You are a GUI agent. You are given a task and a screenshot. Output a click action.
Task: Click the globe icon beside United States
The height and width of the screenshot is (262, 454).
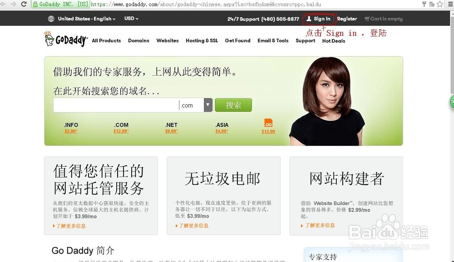pyautogui.click(x=50, y=19)
